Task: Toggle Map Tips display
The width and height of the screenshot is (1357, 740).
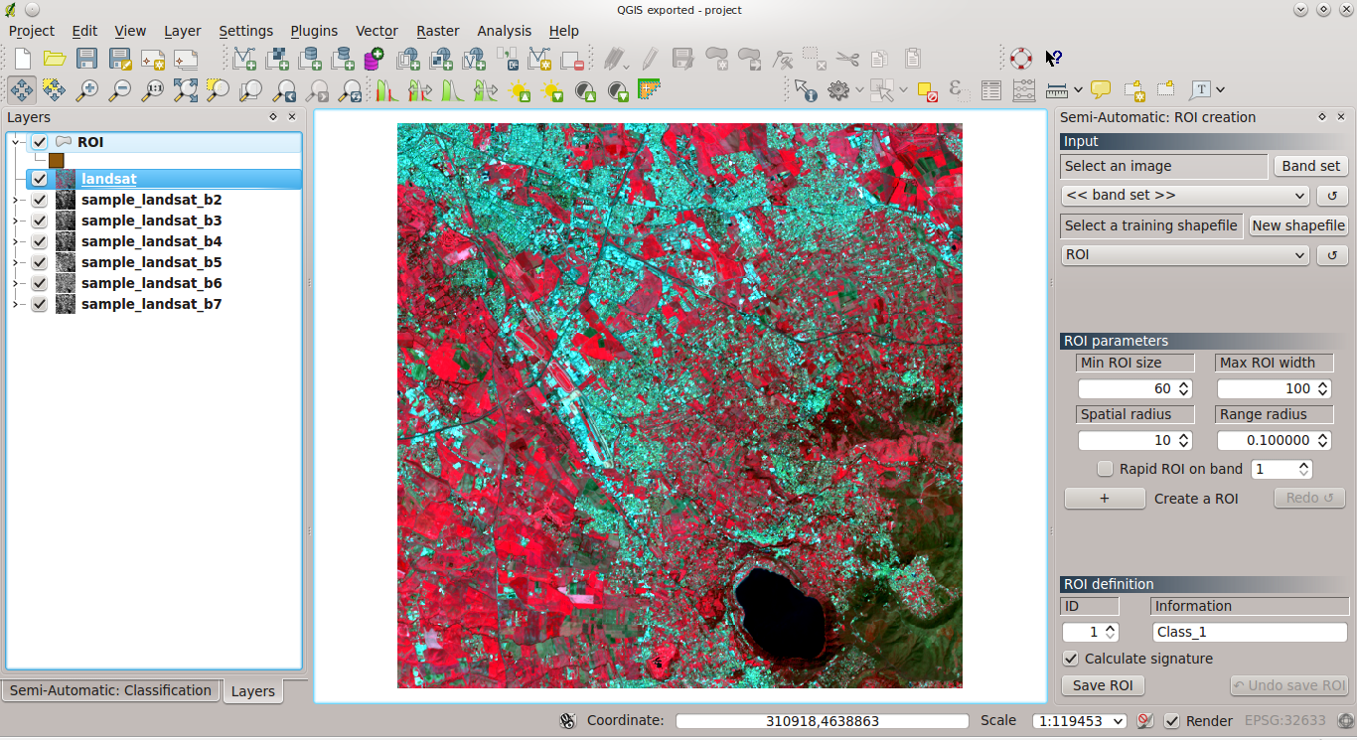Action: coord(1100,89)
